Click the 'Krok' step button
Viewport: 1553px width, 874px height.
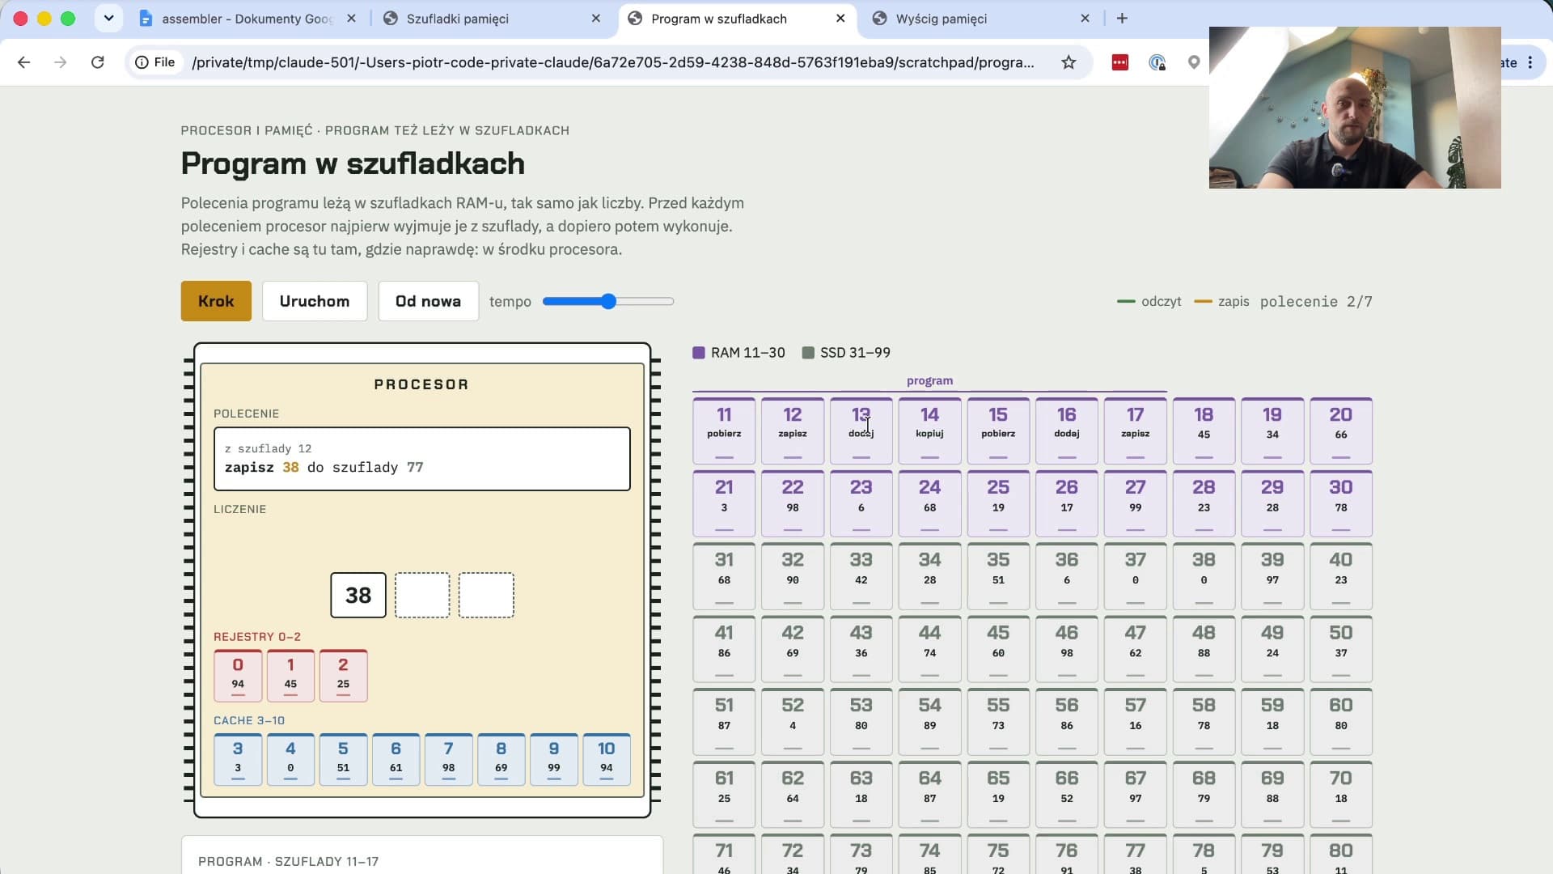(x=216, y=301)
